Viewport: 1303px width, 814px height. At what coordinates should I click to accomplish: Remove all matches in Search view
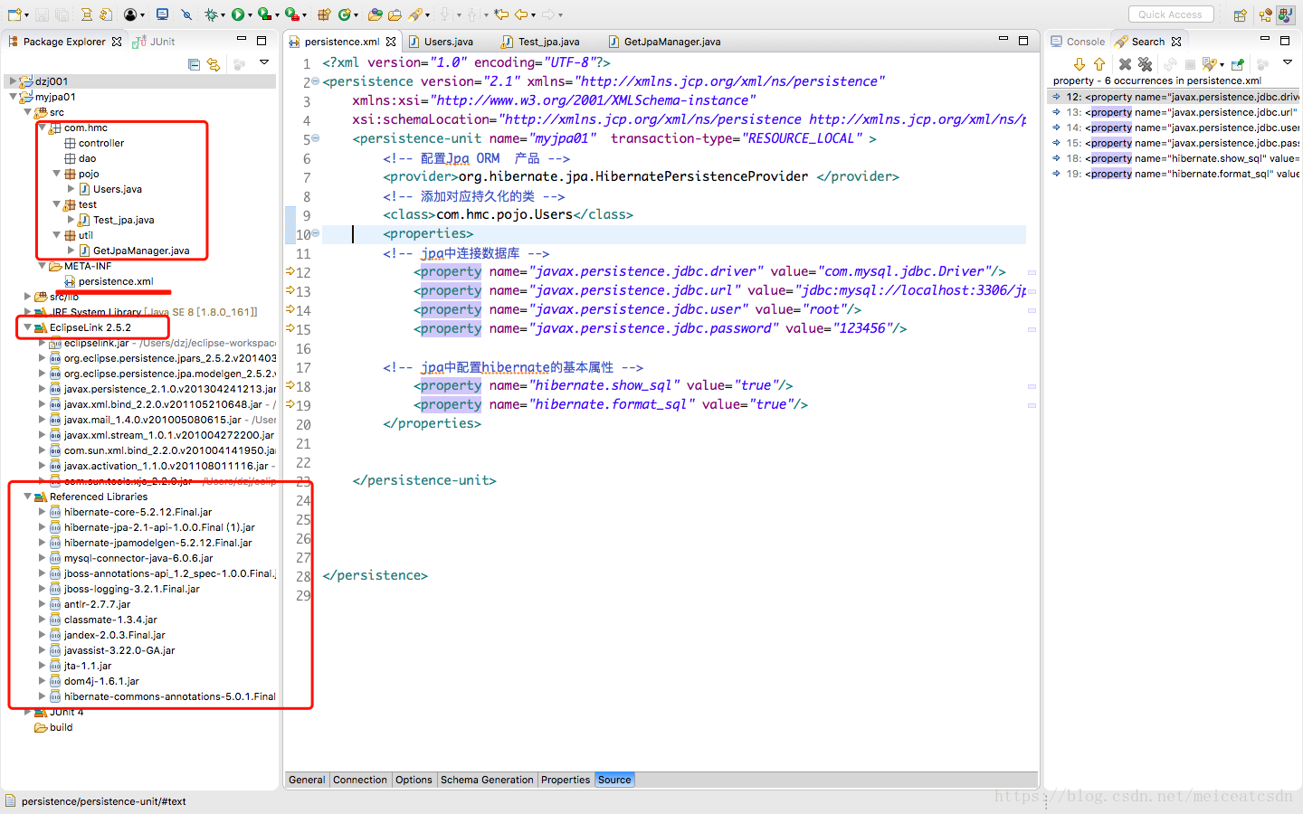(1145, 64)
